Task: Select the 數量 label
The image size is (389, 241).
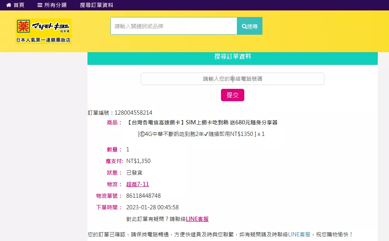Action: [x=114, y=149]
